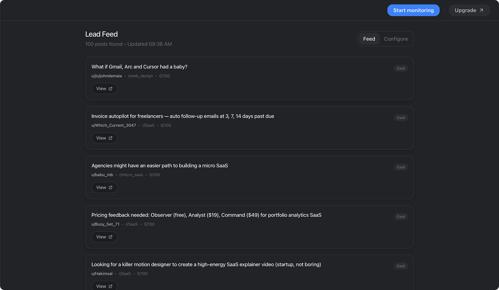499x290 pixels.
Task: Click the r/web_design subreddit label
Action: coord(141,76)
